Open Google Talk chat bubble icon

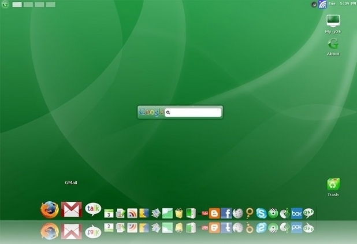(93, 209)
